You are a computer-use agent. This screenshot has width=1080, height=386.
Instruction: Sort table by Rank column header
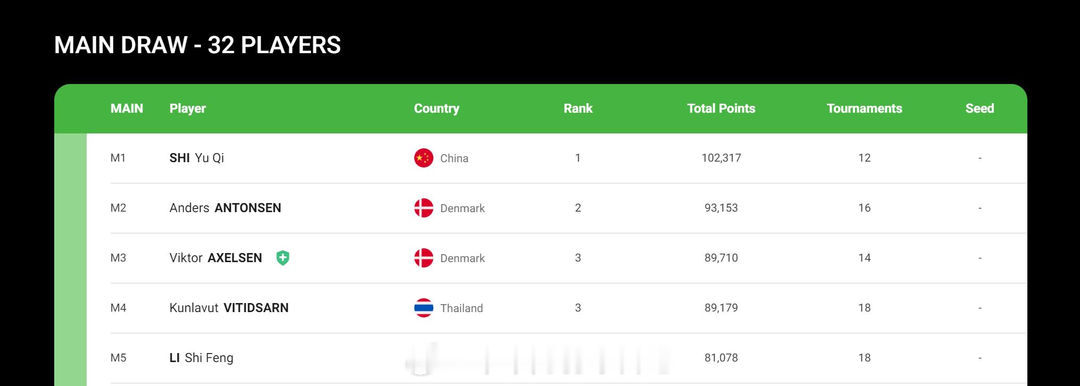click(578, 108)
